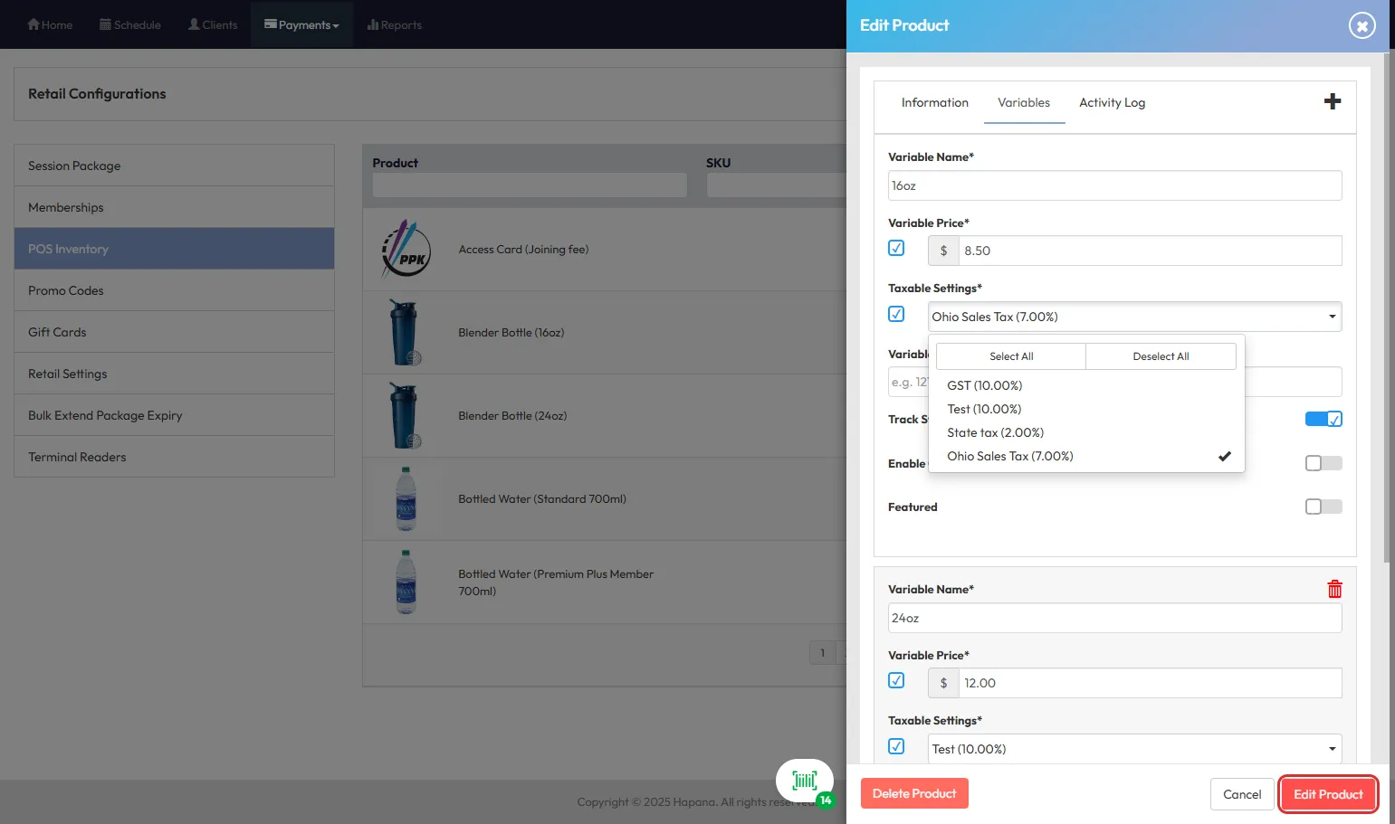Viewport: 1395px width, 824px height.
Task: Uncheck the 16oz Variable Price checkbox
Action: pos(896,249)
